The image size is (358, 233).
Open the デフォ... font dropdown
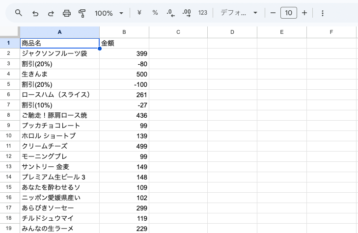pyautogui.click(x=239, y=13)
